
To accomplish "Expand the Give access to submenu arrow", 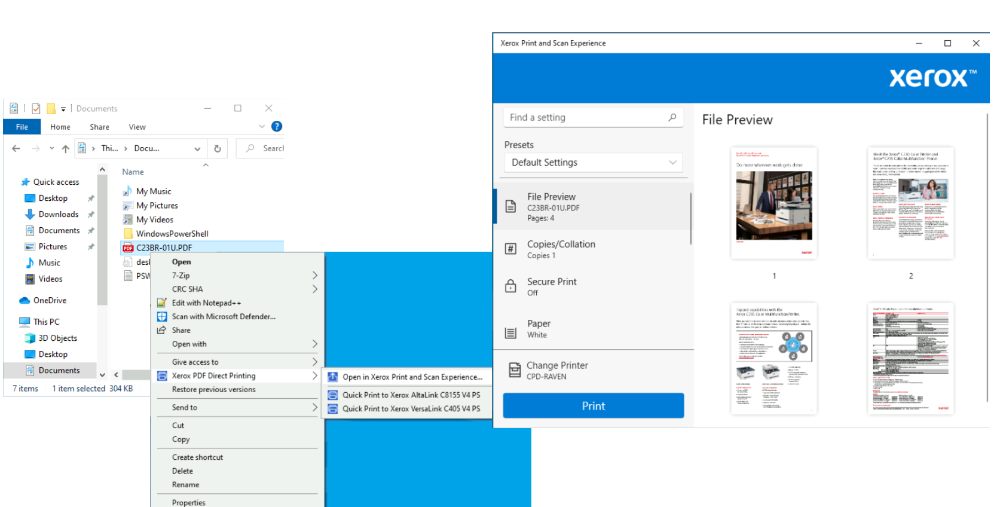I will [314, 362].
